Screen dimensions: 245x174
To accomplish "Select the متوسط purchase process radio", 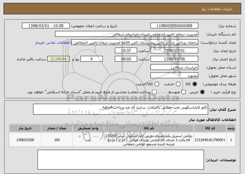I will coord(184,92).
